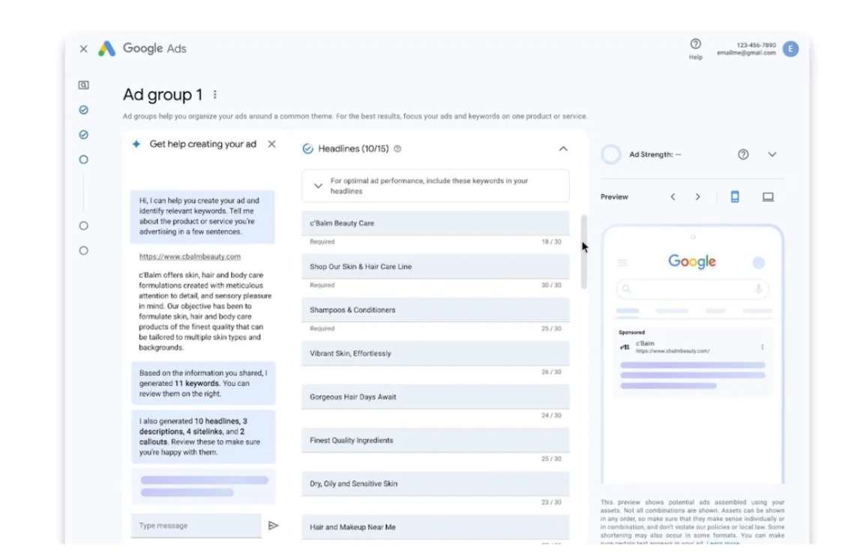Click the search box in phone preview
This screenshot has height=558, width=851.
click(x=693, y=289)
